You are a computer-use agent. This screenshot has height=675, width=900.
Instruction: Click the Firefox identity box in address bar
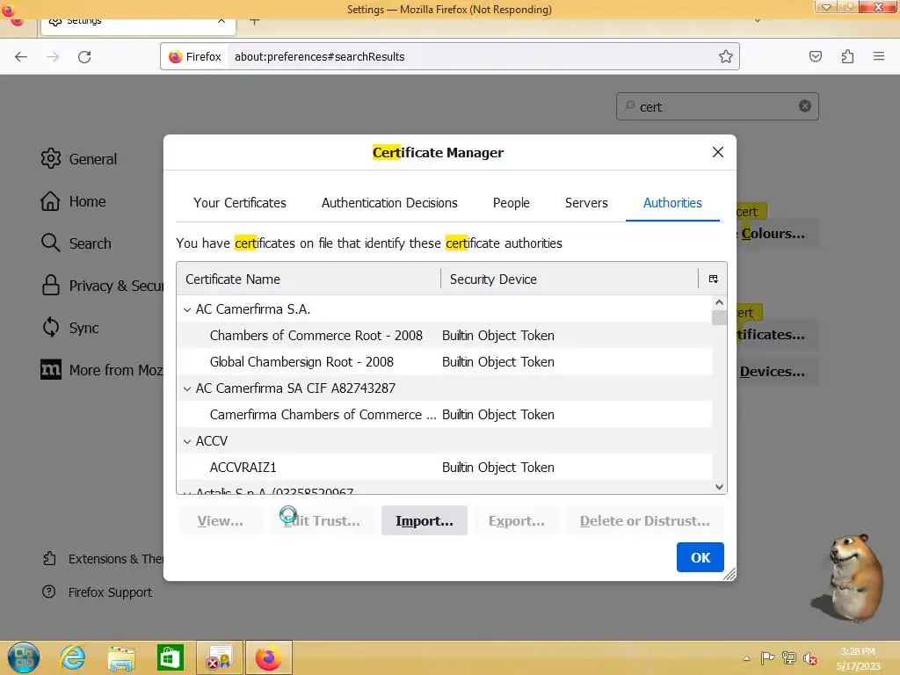[195, 56]
